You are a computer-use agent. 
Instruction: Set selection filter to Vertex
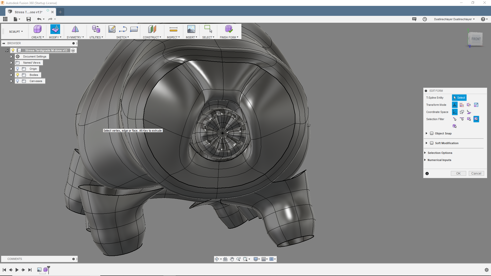(455, 119)
